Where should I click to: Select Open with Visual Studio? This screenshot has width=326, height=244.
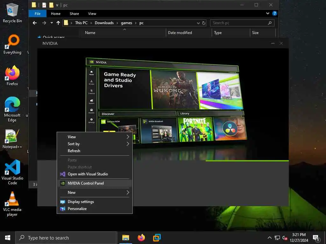95,174
